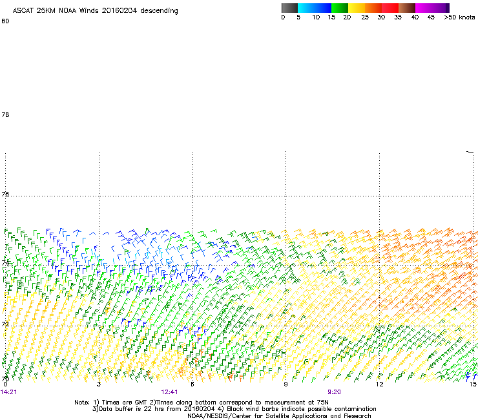Click the '5' legend scale label
The width and height of the screenshot is (478, 420).
coord(298,17)
